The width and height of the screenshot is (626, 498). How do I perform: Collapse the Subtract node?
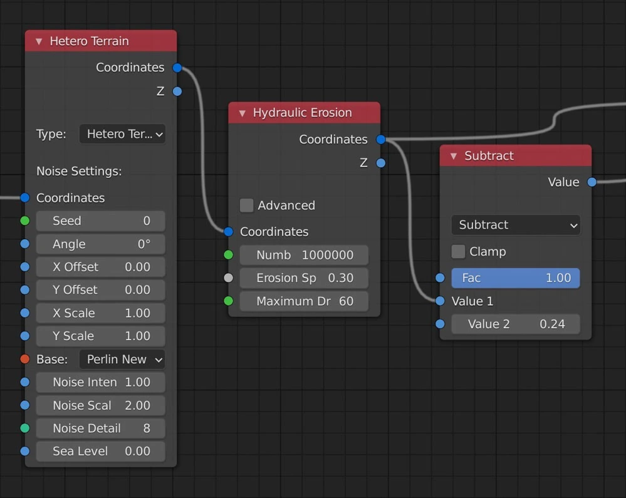[x=452, y=155]
